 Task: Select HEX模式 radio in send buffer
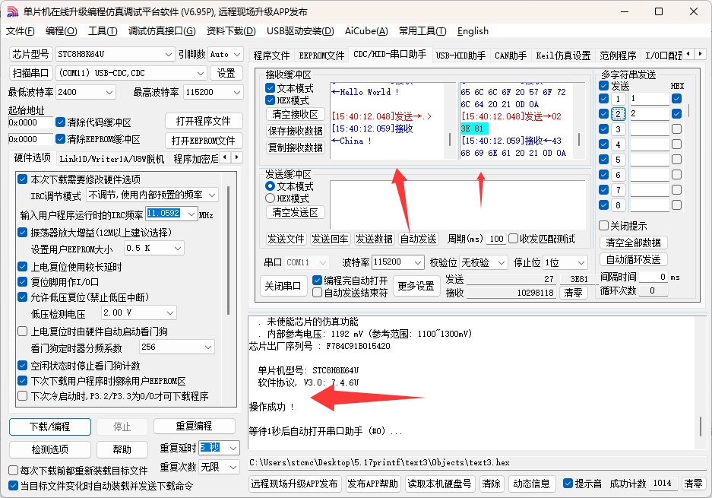click(271, 198)
